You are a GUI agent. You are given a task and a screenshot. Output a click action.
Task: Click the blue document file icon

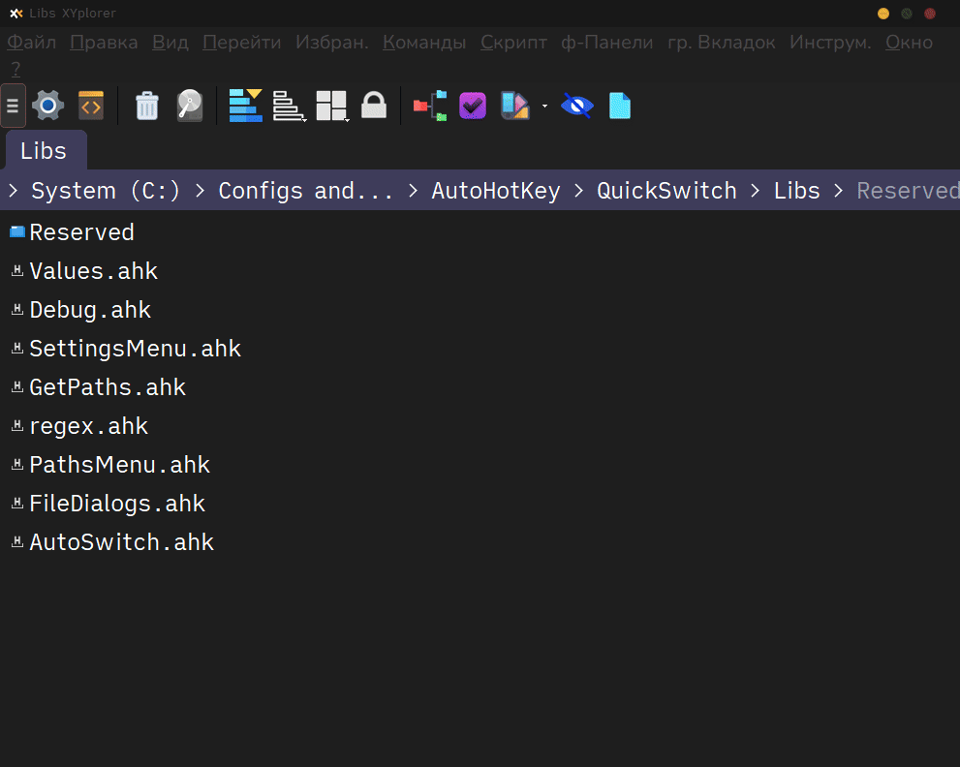620,106
